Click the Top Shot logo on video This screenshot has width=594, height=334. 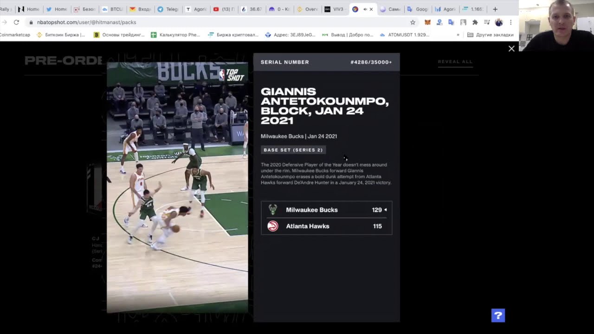231,75
